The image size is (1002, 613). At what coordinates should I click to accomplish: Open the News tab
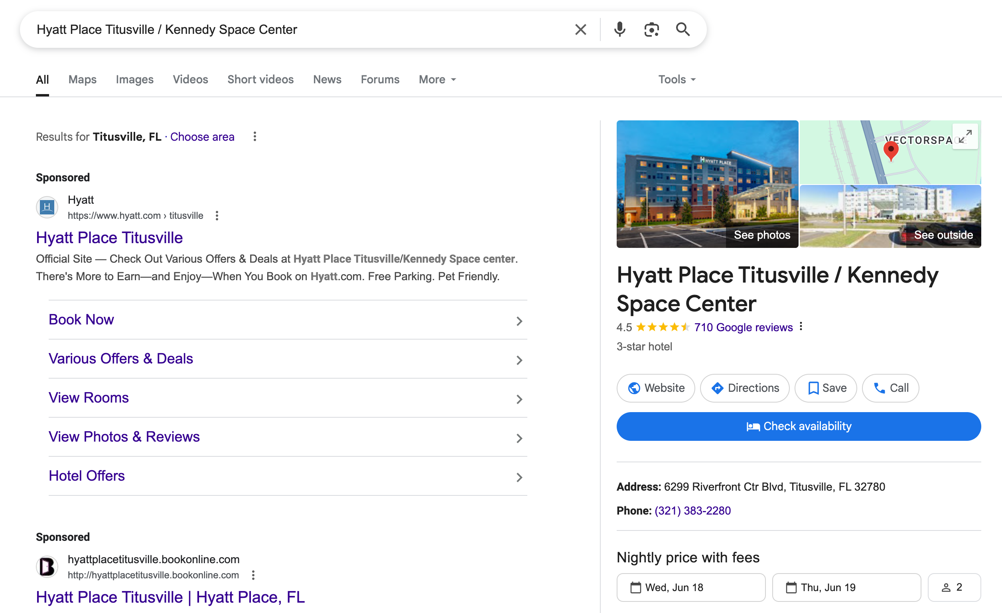327,79
